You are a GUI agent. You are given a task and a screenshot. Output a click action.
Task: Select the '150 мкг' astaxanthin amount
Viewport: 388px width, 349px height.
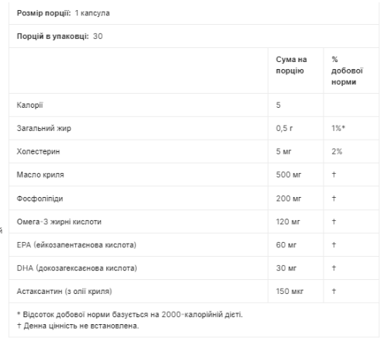click(x=289, y=292)
